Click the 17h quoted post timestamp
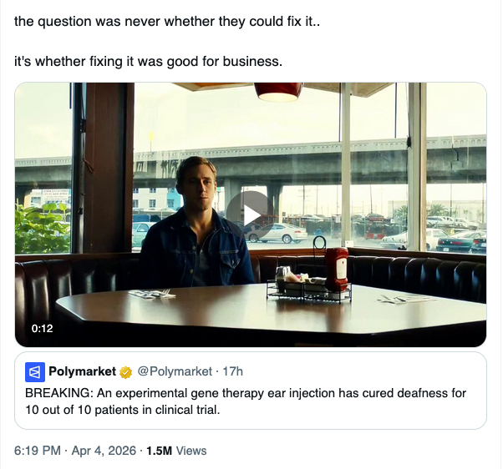Image resolution: width=503 pixels, height=469 pixels. point(233,371)
